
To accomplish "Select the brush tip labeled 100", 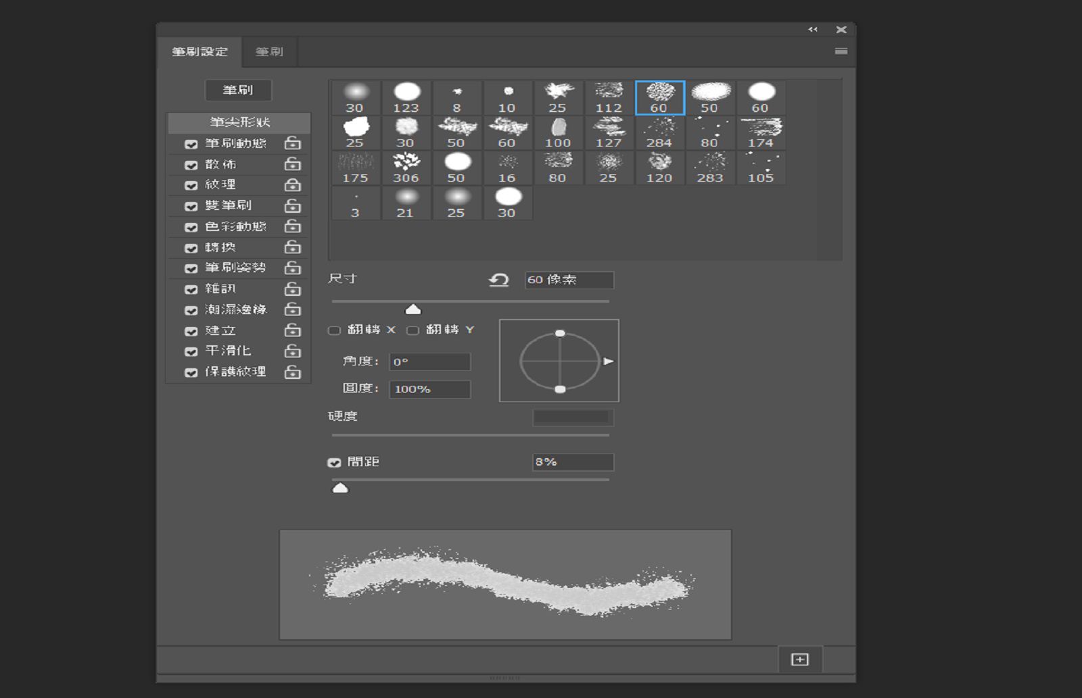I will click(558, 133).
